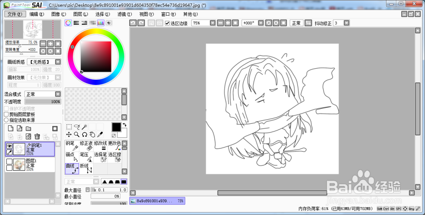This screenshot has width=425, height=215.
Task: Activate the rotate view tool
Action: pyautogui.click(x=85, y=134)
